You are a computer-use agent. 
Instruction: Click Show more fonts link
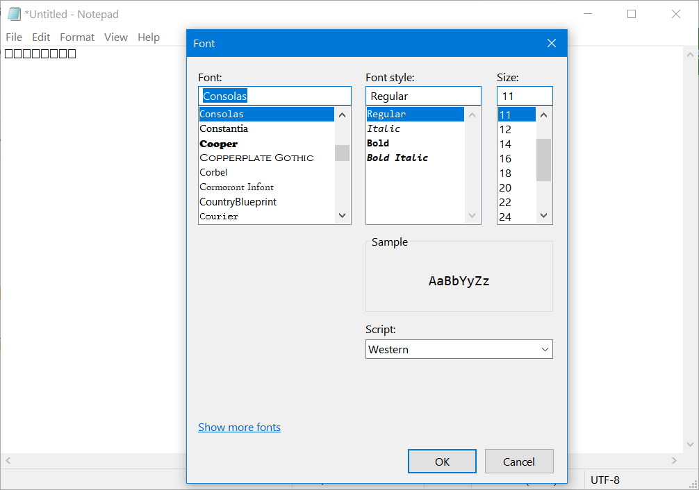(x=240, y=428)
